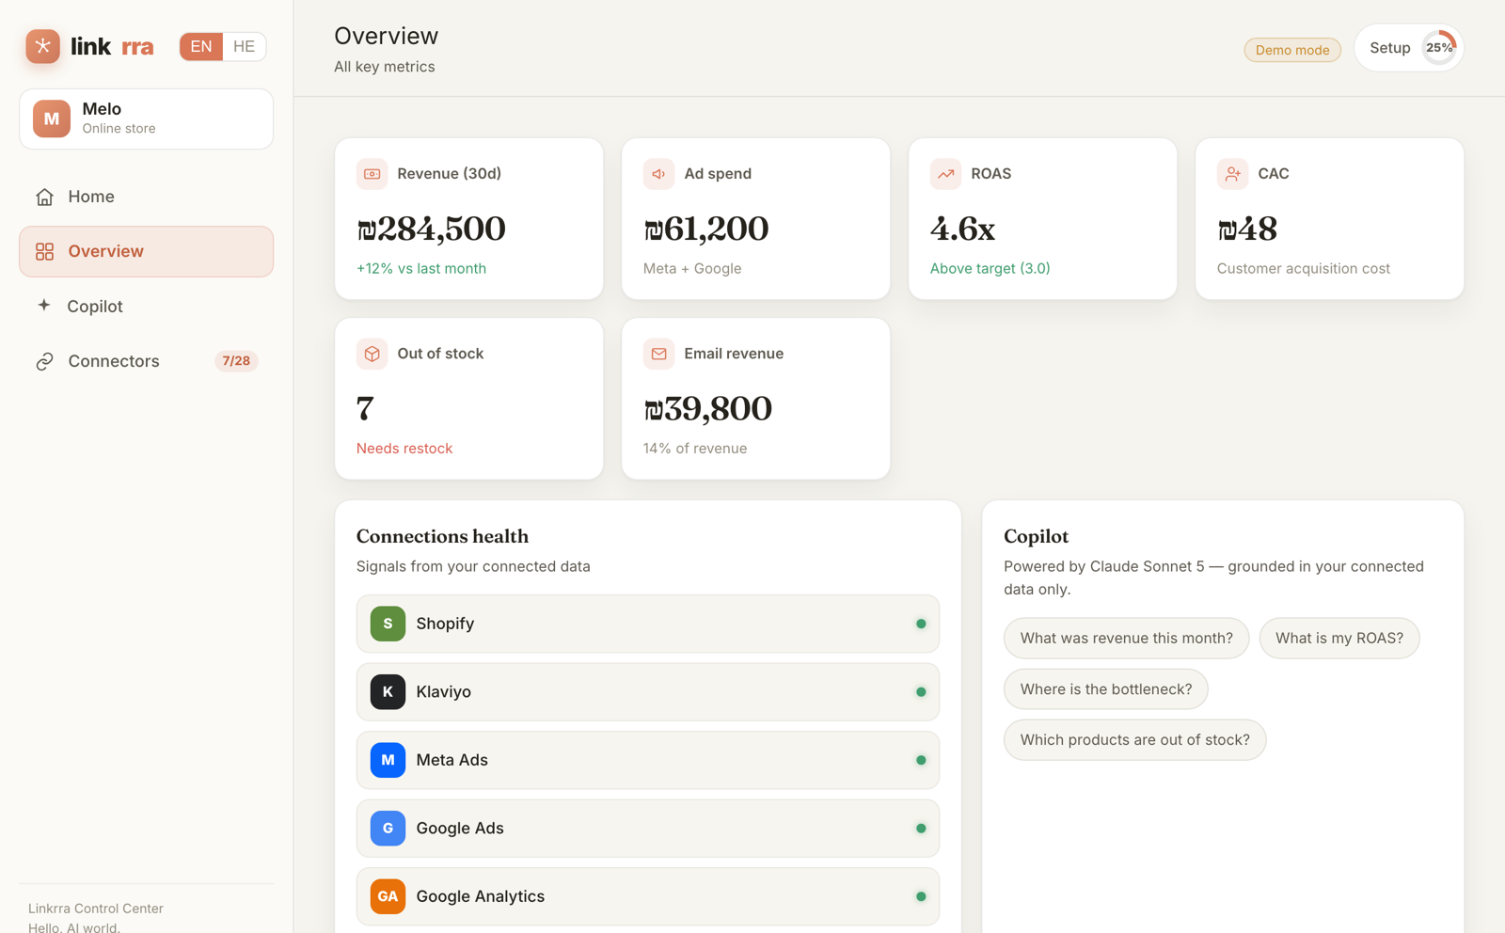The width and height of the screenshot is (1505, 933).
Task: Click the CAC user-plus icon
Action: point(1232,174)
